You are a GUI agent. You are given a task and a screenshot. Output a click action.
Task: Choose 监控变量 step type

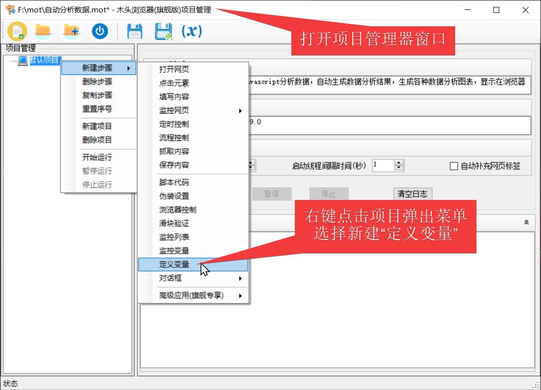coord(193,251)
